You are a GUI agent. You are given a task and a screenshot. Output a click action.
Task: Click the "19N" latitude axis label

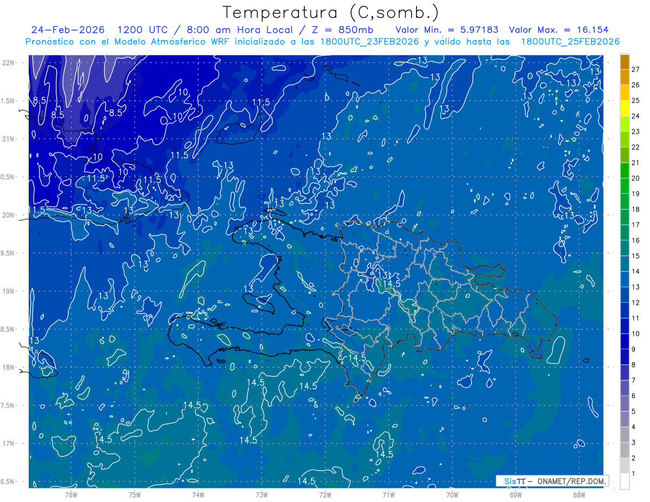8,291
